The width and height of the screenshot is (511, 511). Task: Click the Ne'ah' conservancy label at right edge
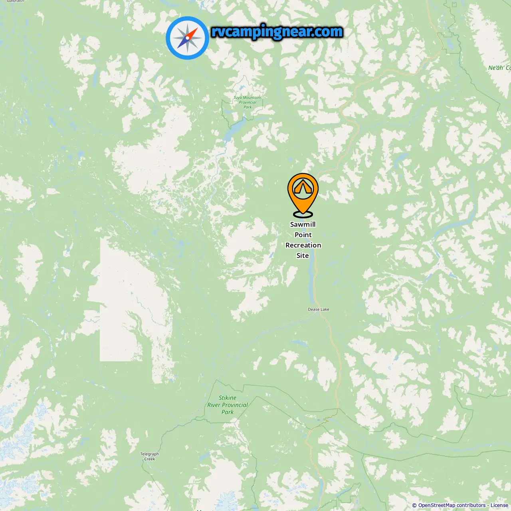click(x=499, y=68)
